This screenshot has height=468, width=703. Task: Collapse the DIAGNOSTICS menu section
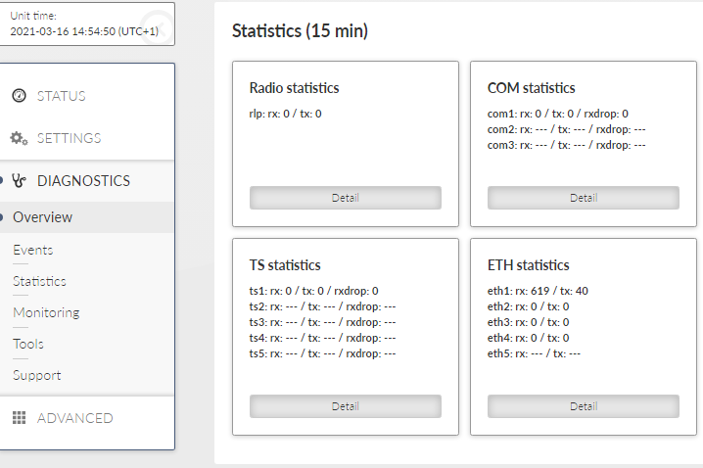tap(87, 181)
